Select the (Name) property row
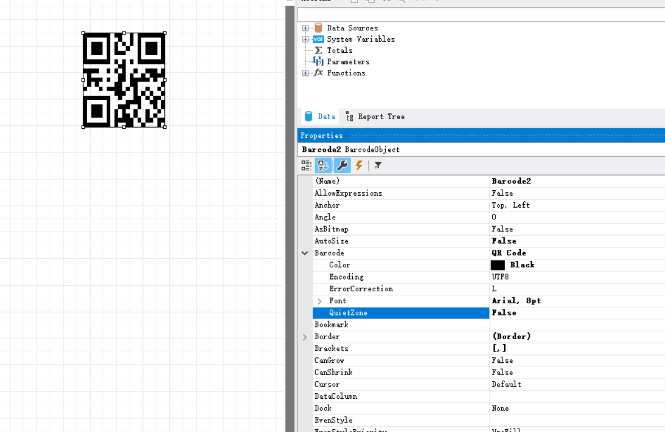665x432 pixels. pos(401,181)
